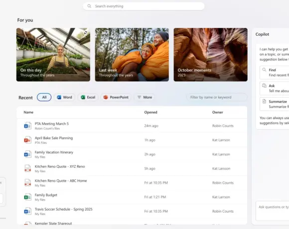
Task: Click the For you section heading
Action: click(25, 20)
